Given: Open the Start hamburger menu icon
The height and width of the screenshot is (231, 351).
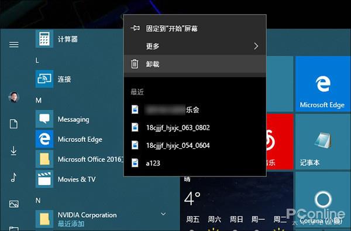Looking at the screenshot, I should pyautogui.click(x=14, y=45).
